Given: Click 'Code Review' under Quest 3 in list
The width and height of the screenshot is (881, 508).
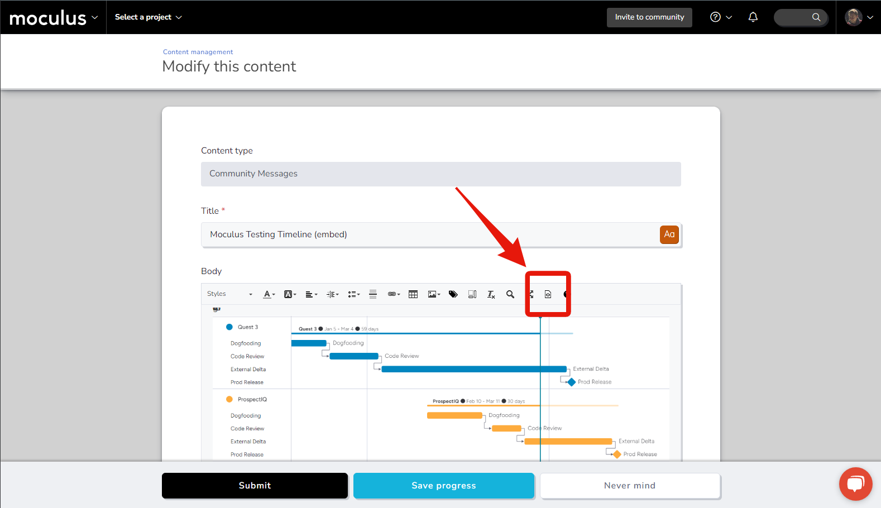Looking at the screenshot, I should coord(247,356).
